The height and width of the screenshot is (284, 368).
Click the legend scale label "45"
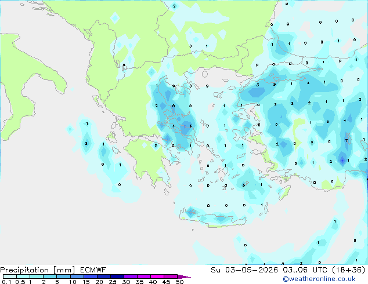pyautogui.click(x=166, y=282)
